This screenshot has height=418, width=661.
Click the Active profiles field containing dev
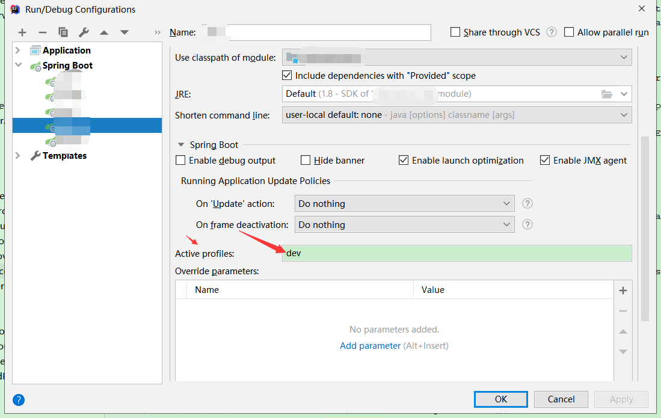[457, 253]
